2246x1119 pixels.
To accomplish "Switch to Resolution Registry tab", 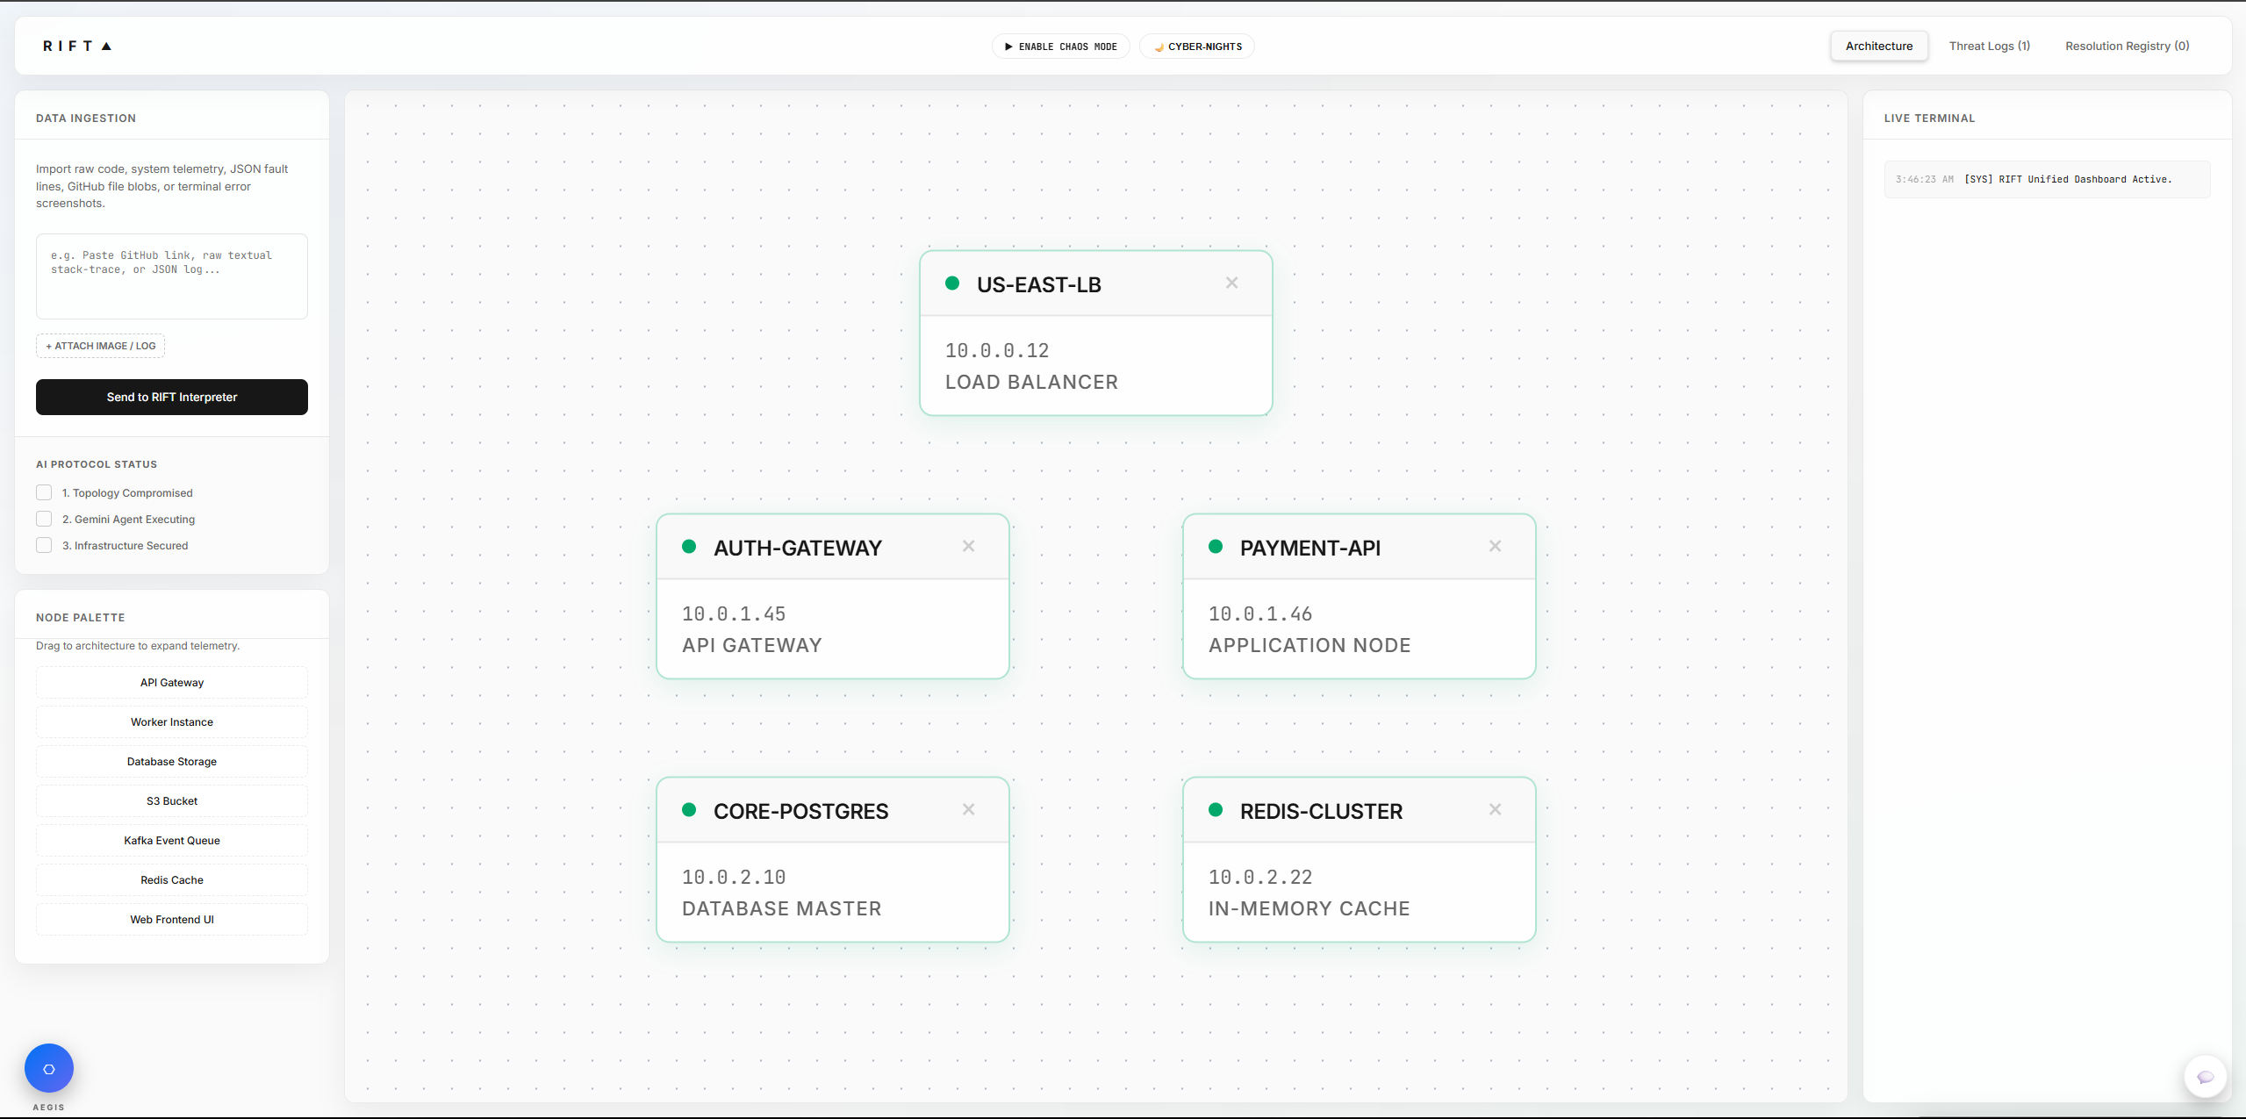I will (x=2127, y=46).
